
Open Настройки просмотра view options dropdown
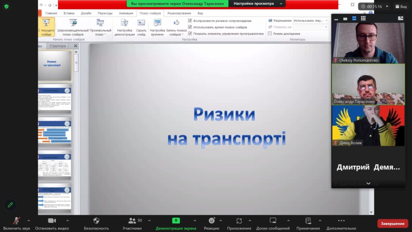(x=257, y=3)
